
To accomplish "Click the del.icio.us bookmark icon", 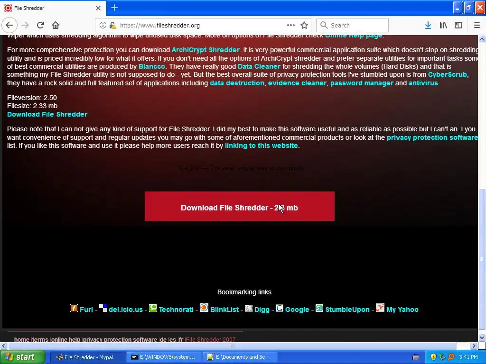I will tap(103, 308).
